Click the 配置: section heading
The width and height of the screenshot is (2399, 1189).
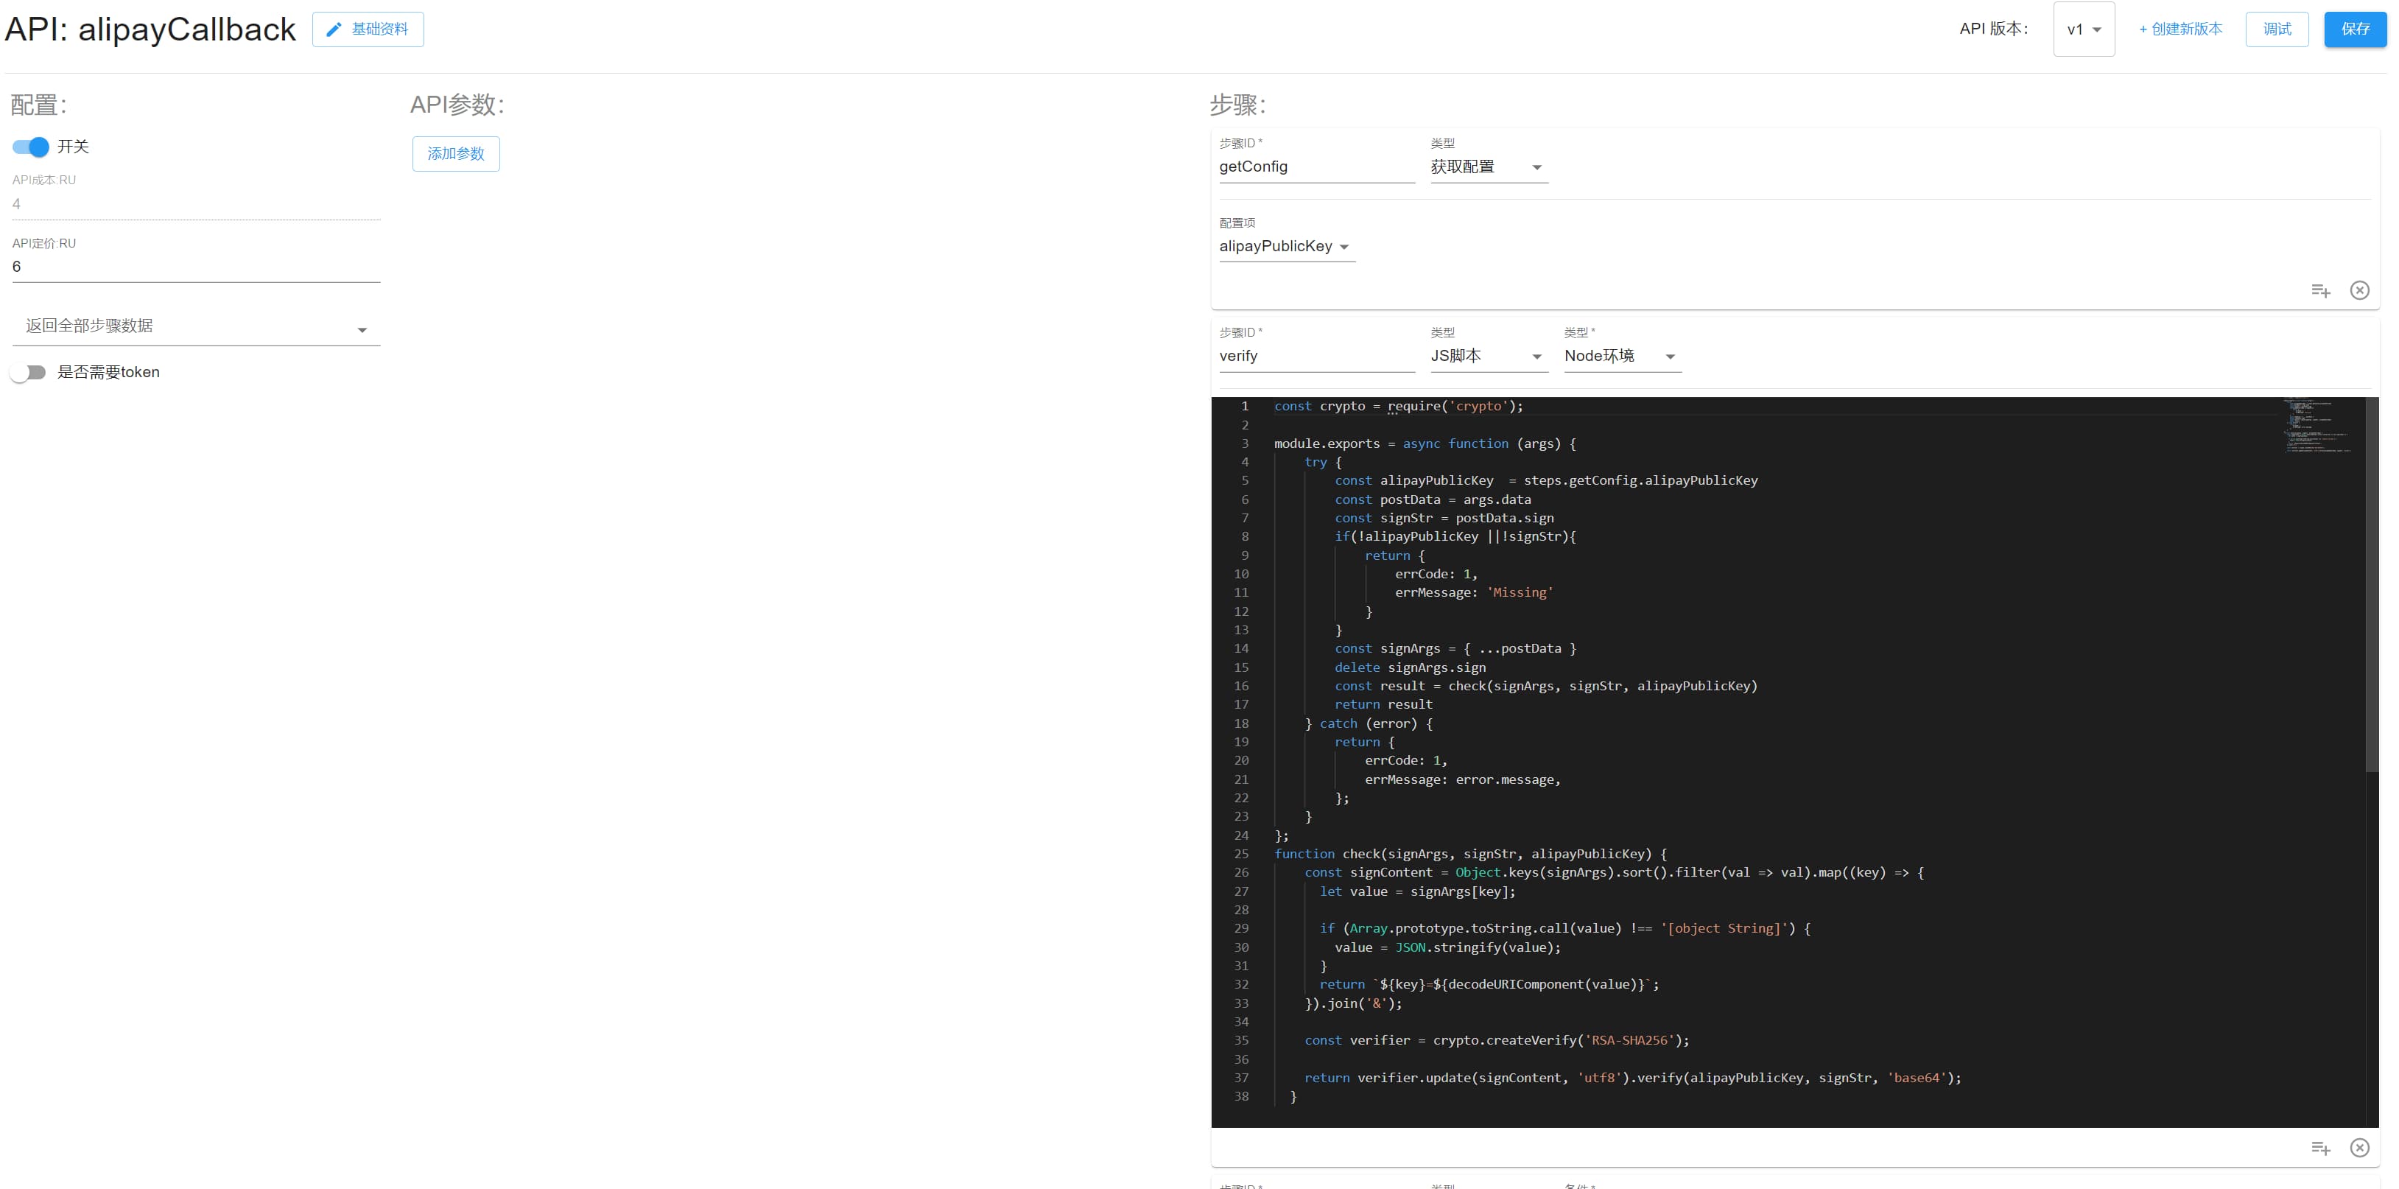tap(38, 105)
